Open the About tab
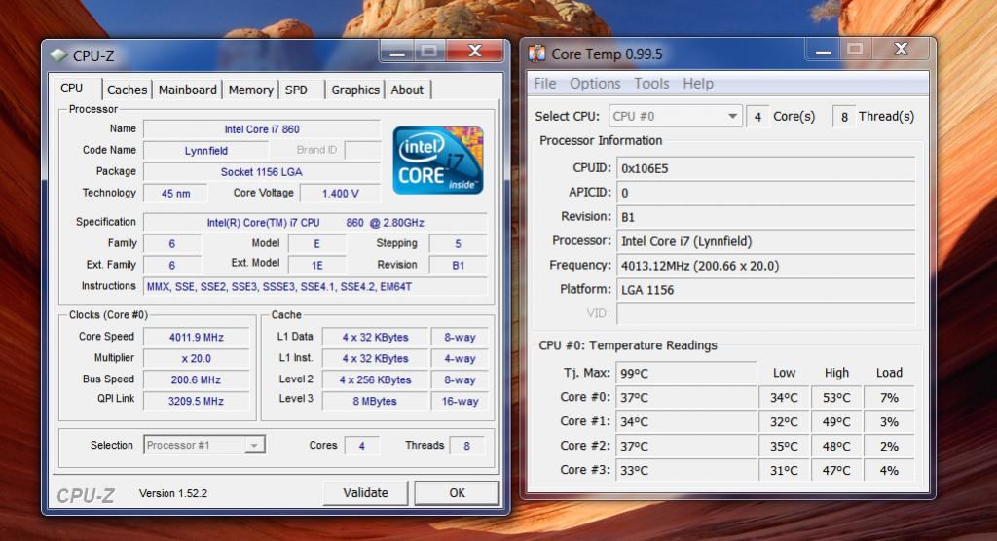 pos(407,90)
